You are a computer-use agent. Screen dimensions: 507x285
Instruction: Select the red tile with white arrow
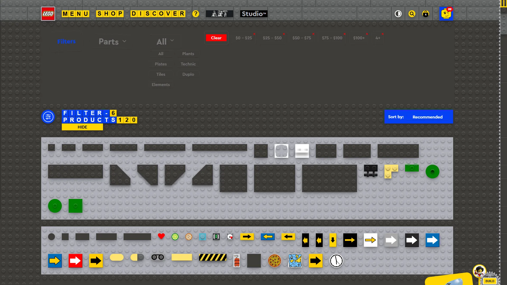(76, 261)
